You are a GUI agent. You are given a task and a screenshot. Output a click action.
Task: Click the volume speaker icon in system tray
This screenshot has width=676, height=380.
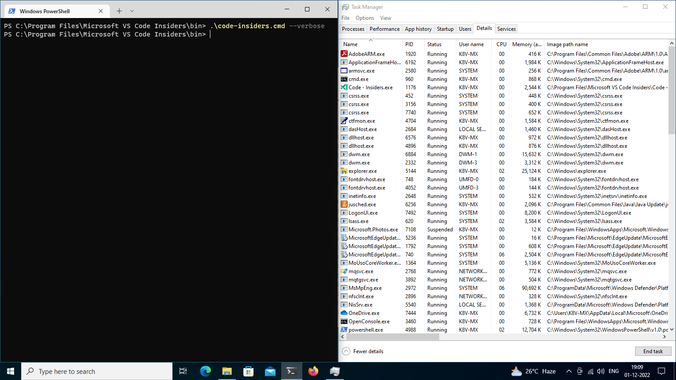click(601, 371)
